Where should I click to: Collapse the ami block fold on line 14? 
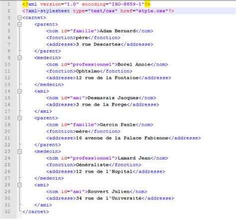[19, 91]
